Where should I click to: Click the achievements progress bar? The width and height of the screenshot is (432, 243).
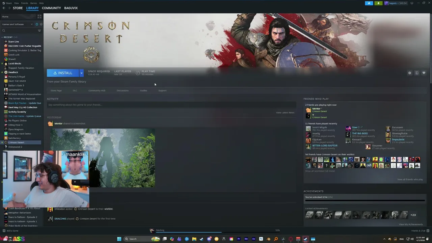pos(365,200)
